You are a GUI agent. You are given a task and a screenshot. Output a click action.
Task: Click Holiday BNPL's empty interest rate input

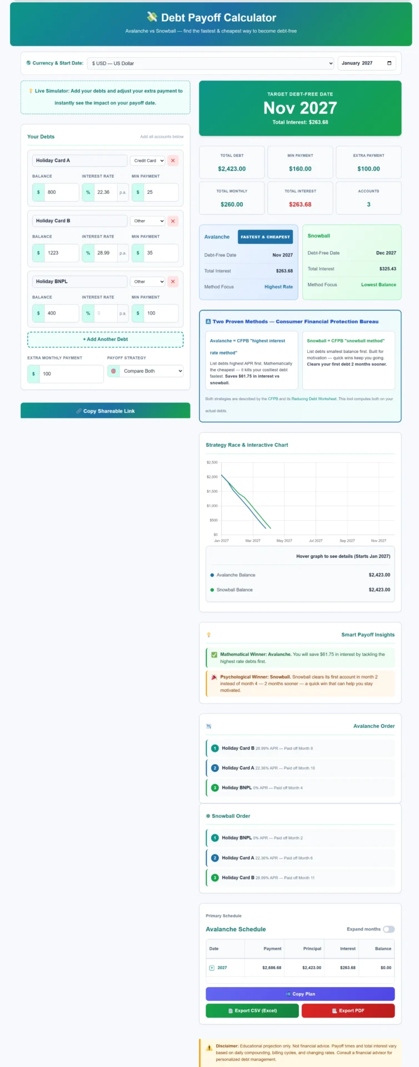click(106, 313)
